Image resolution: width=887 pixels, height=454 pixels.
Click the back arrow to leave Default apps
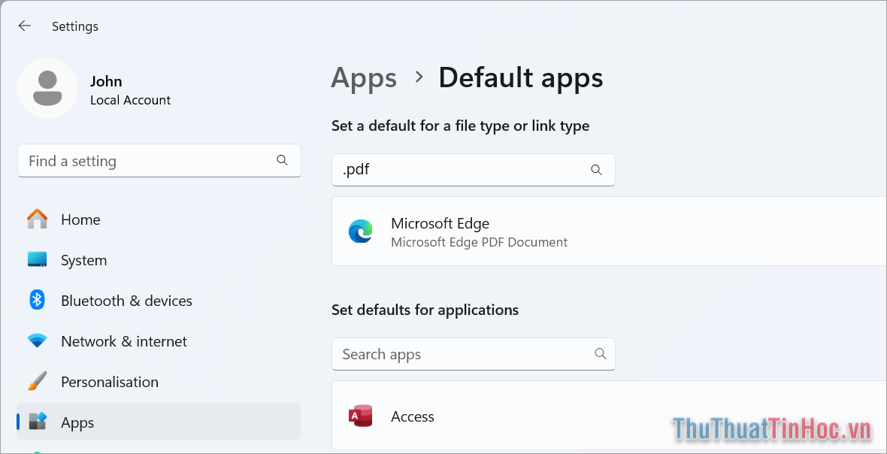[24, 26]
